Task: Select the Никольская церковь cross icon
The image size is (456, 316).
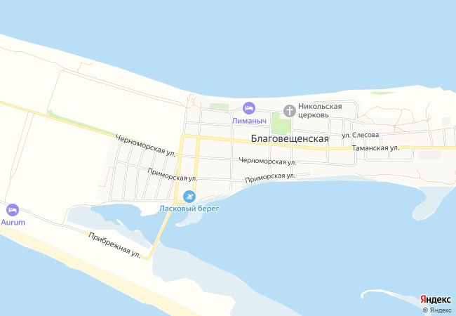Action: (x=290, y=111)
